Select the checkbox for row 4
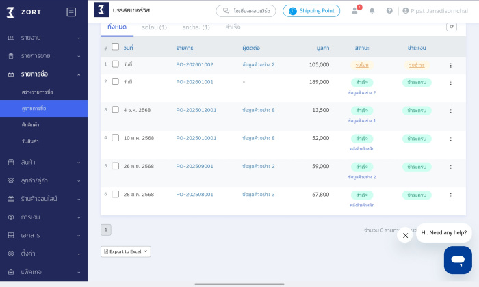This screenshot has height=287, width=479. (115, 137)
